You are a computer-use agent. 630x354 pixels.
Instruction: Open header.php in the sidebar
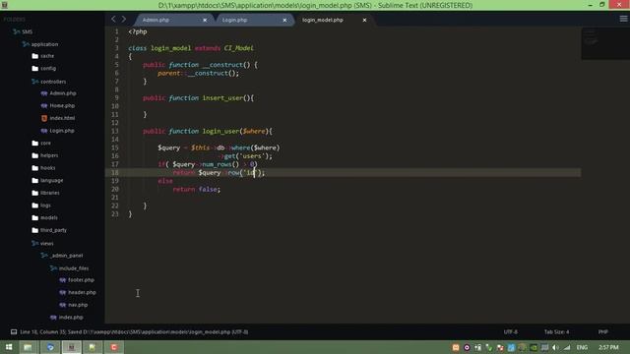(x=82, y=292)
